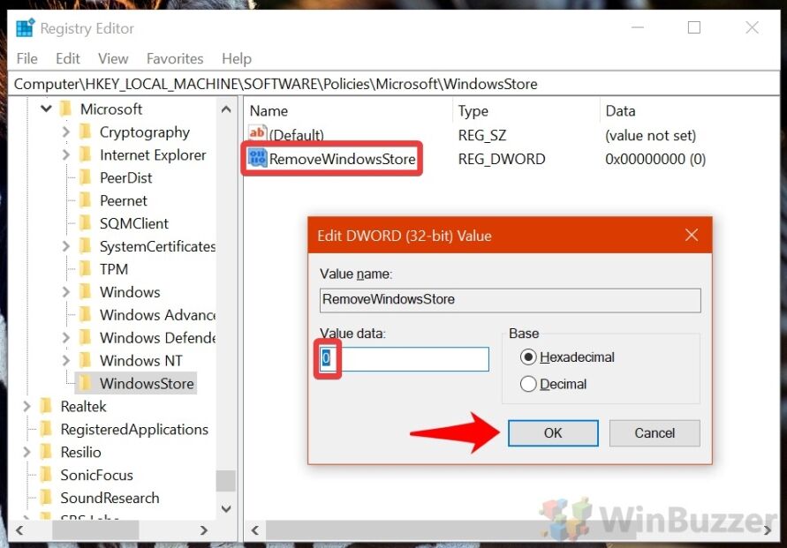Click the WindowsStore folder icon
This screenshot has height=548, width=787.
pos(86,383)
